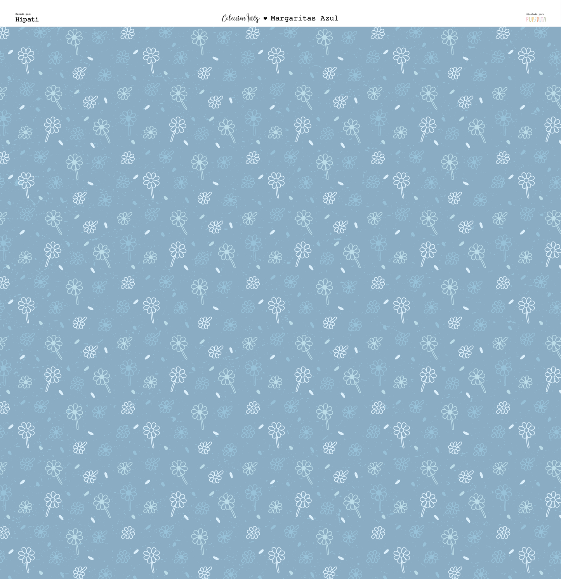561x579 pixels.
Task: Click the stemmed daisy just below 'Margaritas Azul'
Action: point(324,38)
